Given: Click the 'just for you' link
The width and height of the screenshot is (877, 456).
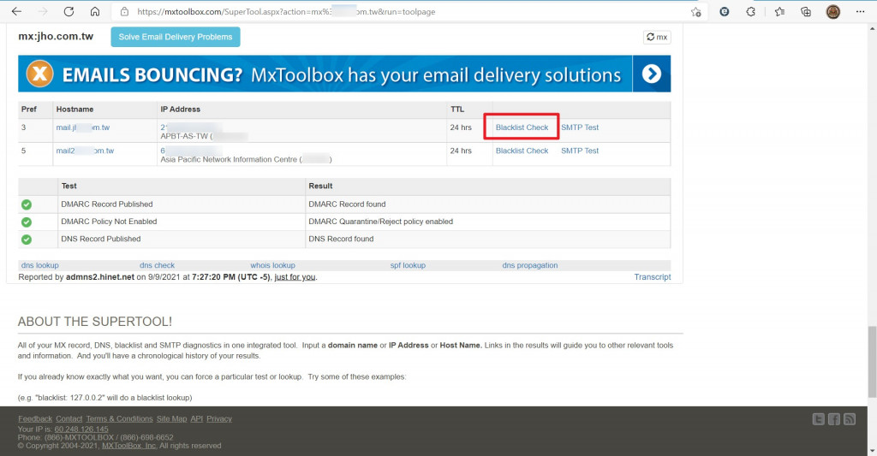Looking at the screenshot, I should [295, 277].
